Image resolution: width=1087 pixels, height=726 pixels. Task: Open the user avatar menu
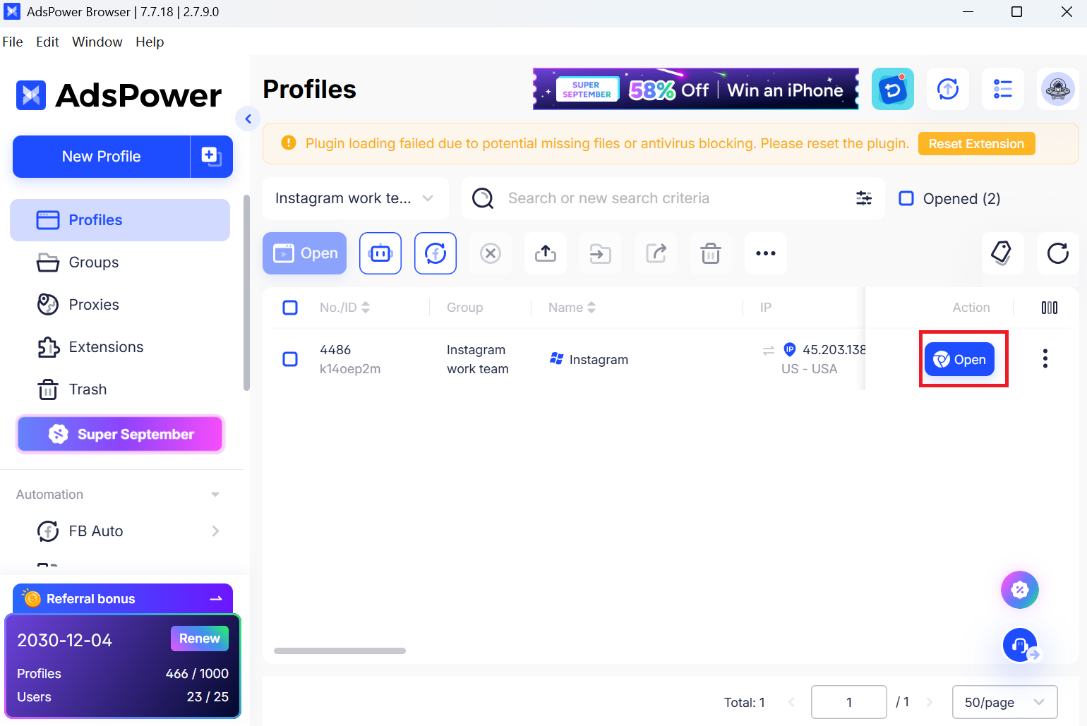1058,90
